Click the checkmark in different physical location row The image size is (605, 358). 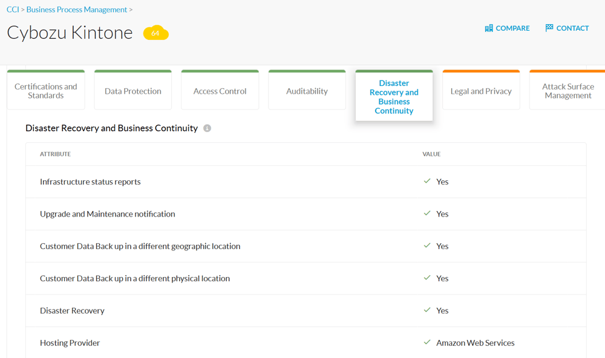click(427, 278)
